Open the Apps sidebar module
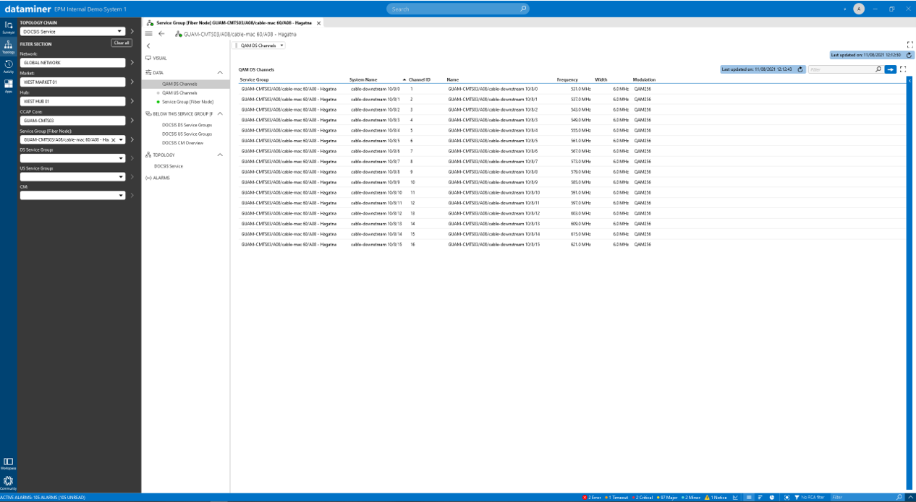Screen dimensions: 916x502 pos(9,85)
